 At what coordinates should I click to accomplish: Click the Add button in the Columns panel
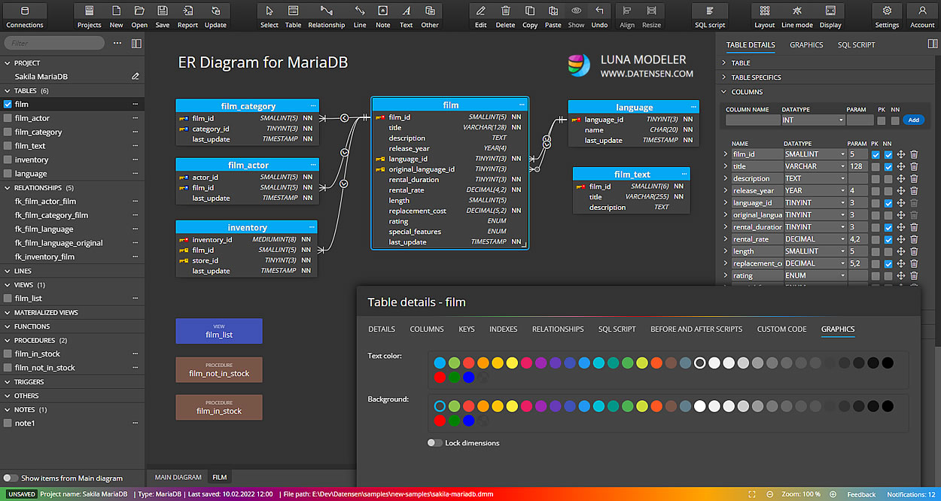click(912, 120)
